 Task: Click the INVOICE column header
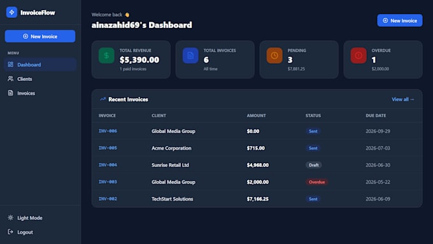pyautogui.click(x=107, y=115)
